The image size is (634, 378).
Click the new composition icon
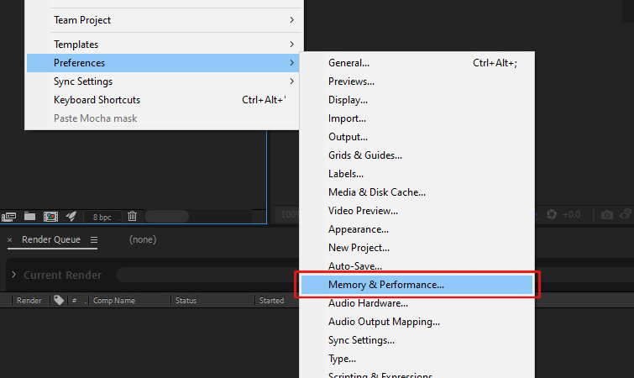(x=50, y=217)
